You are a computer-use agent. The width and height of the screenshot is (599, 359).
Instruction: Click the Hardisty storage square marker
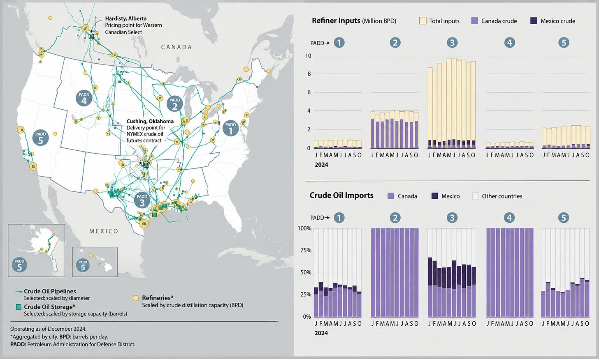pos(91,37)
